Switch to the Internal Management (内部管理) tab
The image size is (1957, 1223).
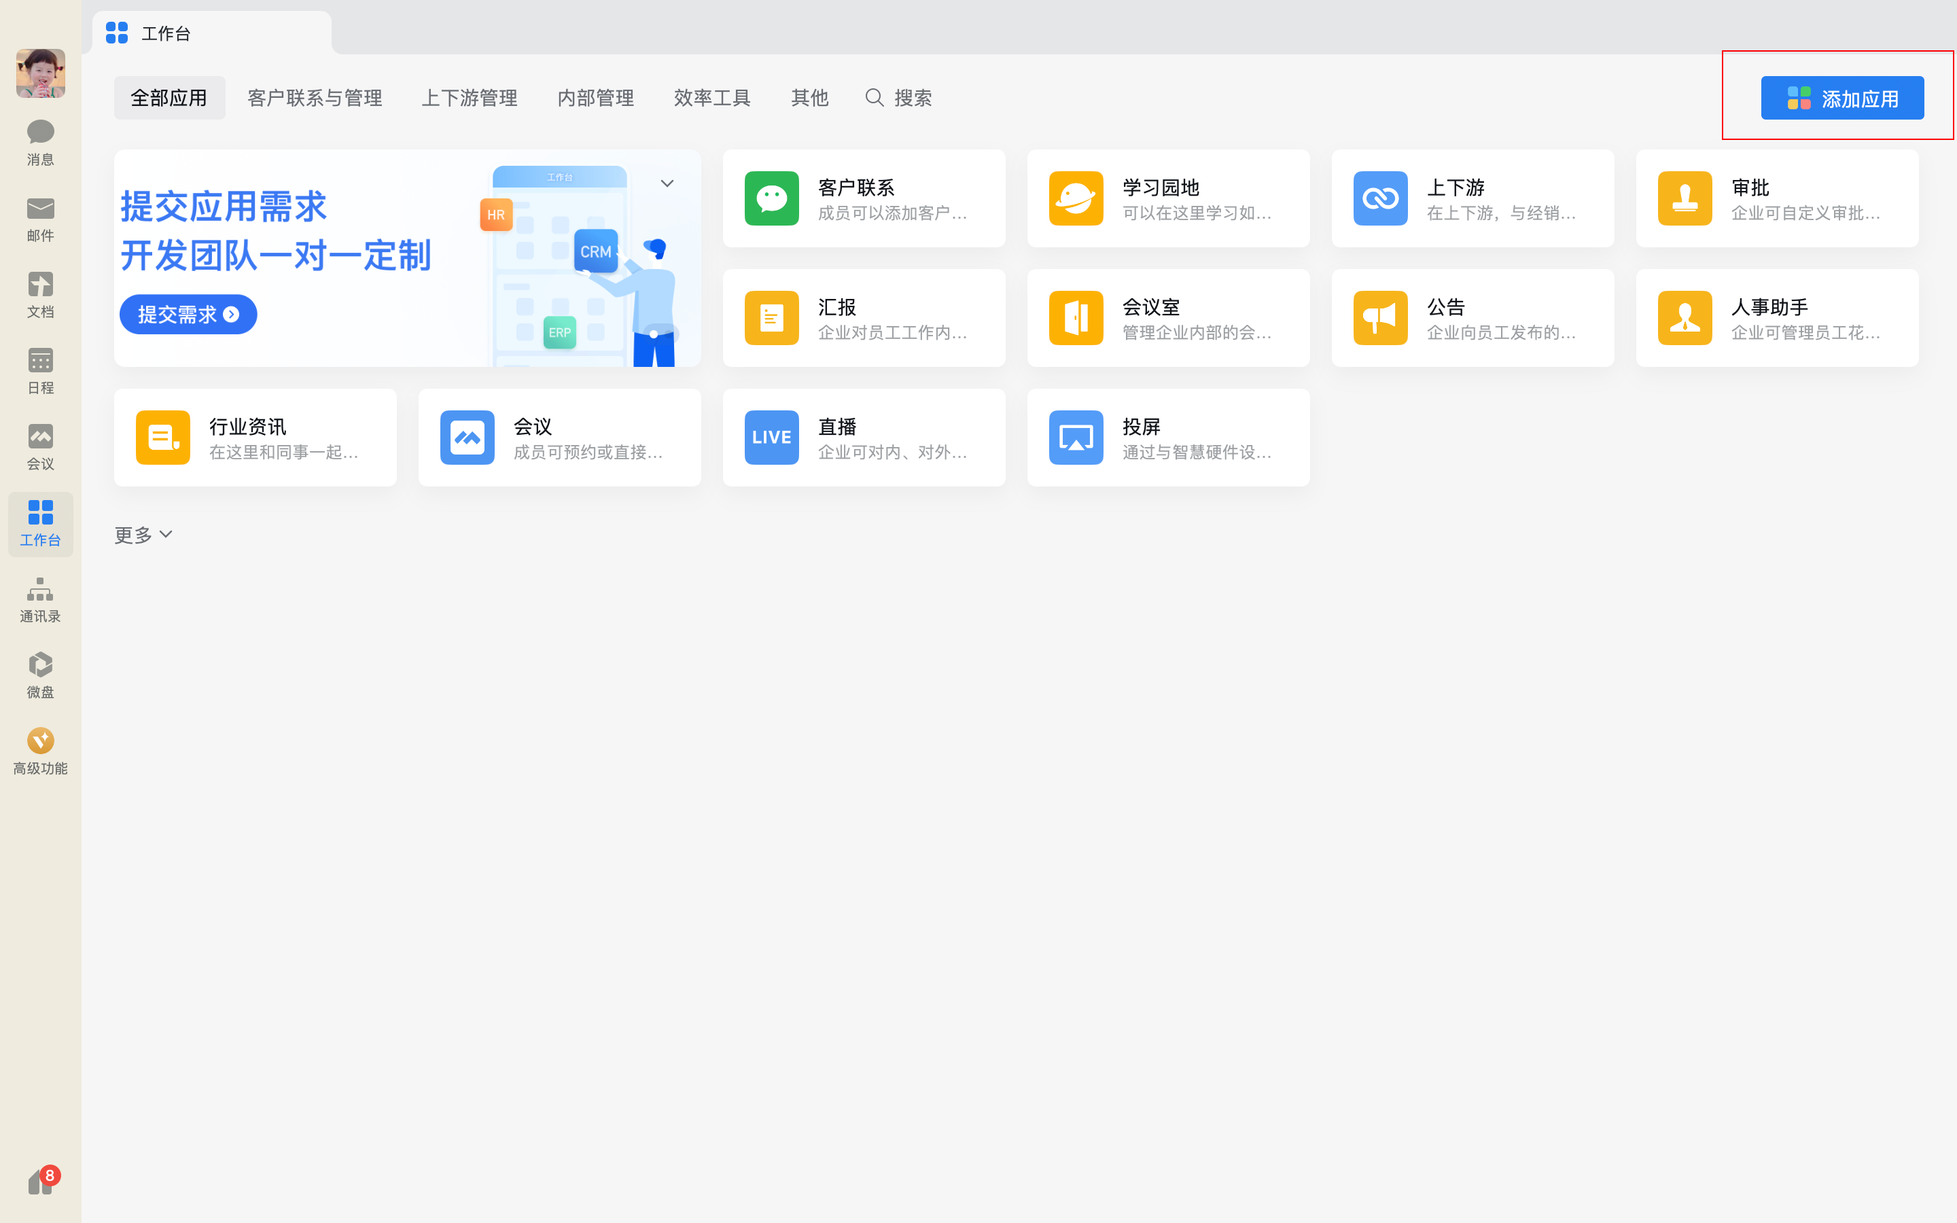click(595, 98)
